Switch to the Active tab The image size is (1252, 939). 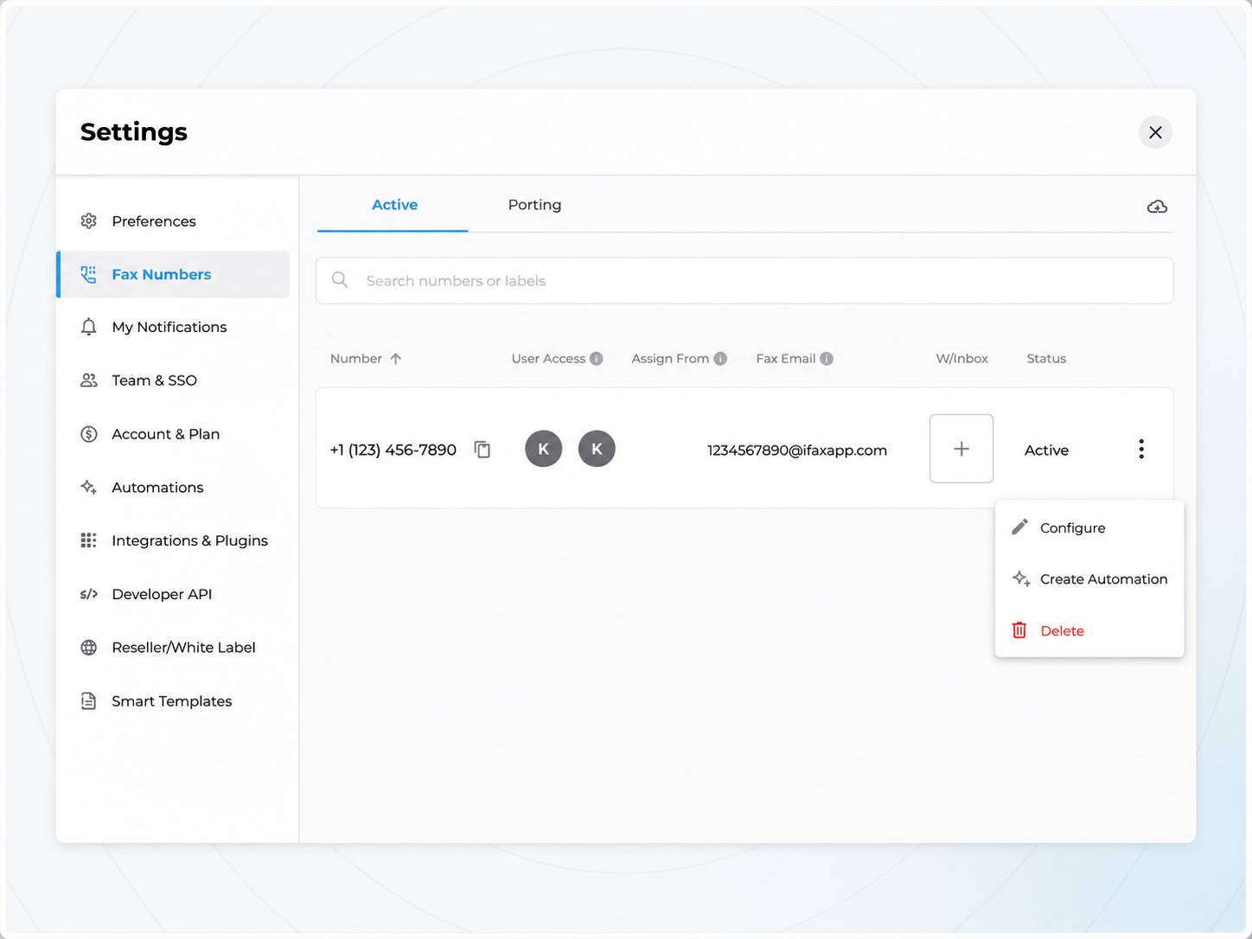394,205
